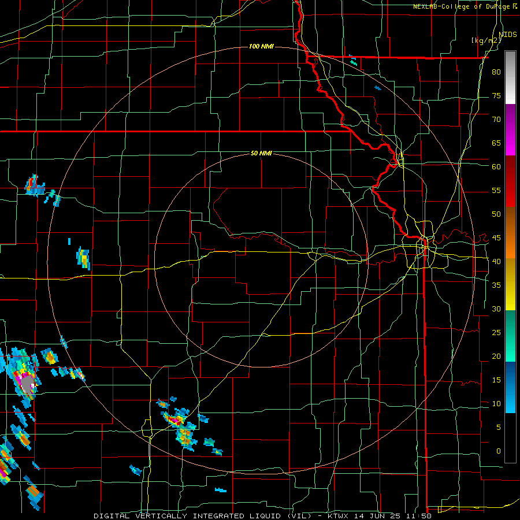Click the 80 value on the color scale
The height and width of the screenshot is (520, 520).
pos(496,72)
